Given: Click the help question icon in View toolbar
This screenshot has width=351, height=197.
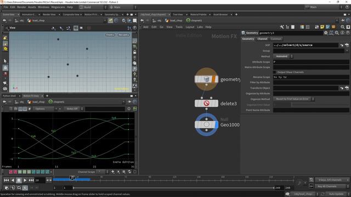Looking at the screenshot, I should tap(134, 28).
